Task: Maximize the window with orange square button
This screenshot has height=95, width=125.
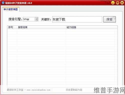Action: pos(117,3)
